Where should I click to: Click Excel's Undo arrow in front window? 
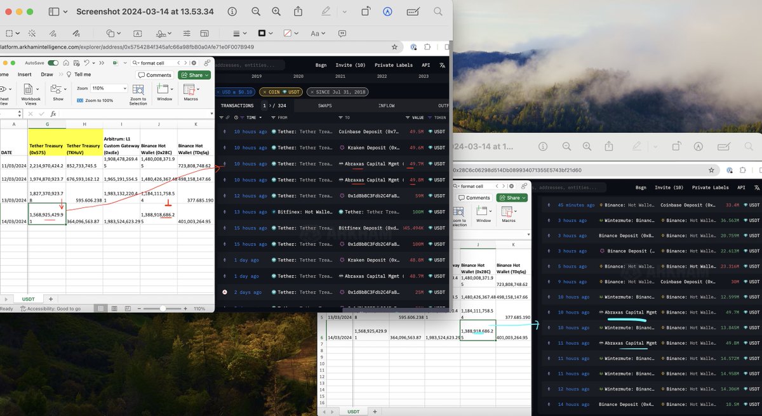click(88, 63)
